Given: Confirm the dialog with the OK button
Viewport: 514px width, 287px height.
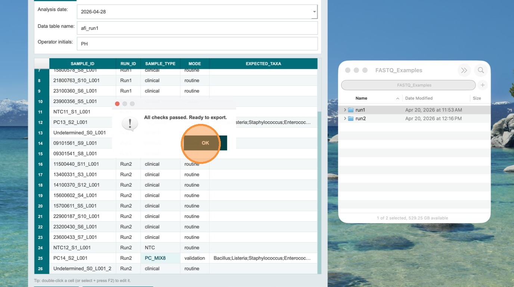Looking at the screenshot, I should pyautogui.click(x=205, y=143).
